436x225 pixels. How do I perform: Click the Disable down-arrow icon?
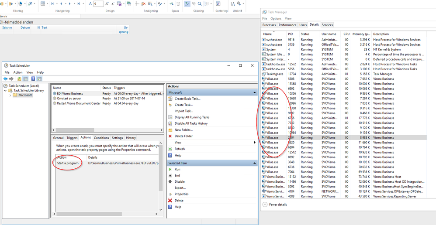point(170,181)
